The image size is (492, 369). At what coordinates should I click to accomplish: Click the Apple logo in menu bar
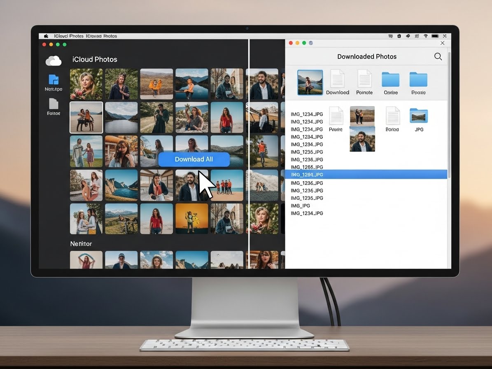point(46,36)
